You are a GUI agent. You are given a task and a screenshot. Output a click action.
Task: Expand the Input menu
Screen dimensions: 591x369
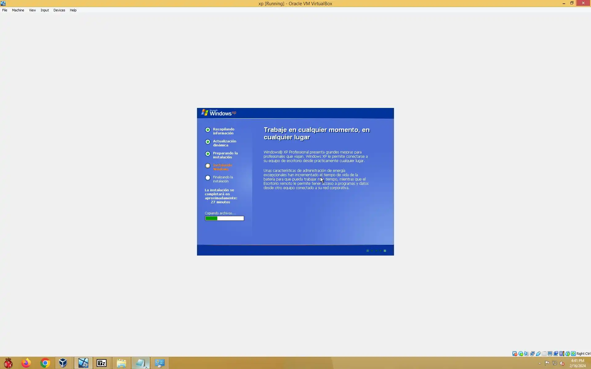[45, 10]
